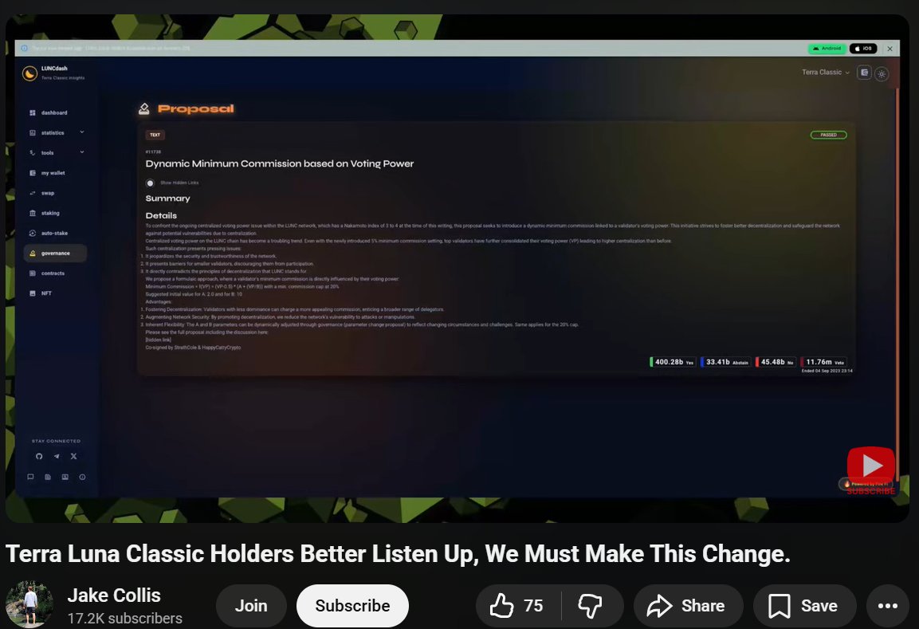The image size is (919, 629).
Task: Click the X (Twitter) icon
Action: [74, 456]
